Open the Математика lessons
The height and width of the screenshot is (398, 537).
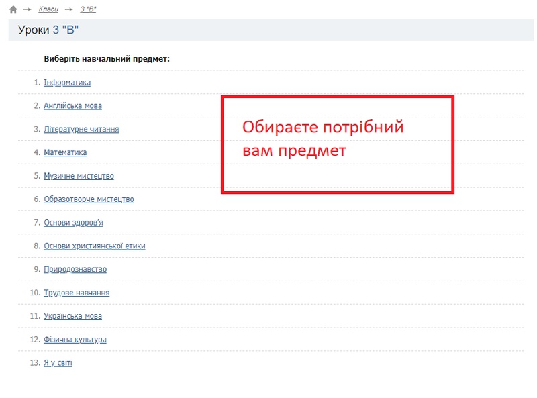(65, 152)
